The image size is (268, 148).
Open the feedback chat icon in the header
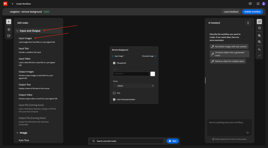[x=250, y=4]
